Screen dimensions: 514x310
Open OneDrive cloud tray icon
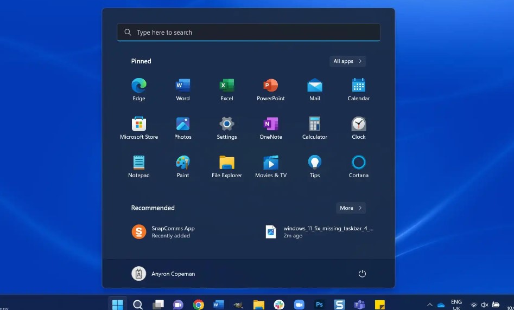441,305
